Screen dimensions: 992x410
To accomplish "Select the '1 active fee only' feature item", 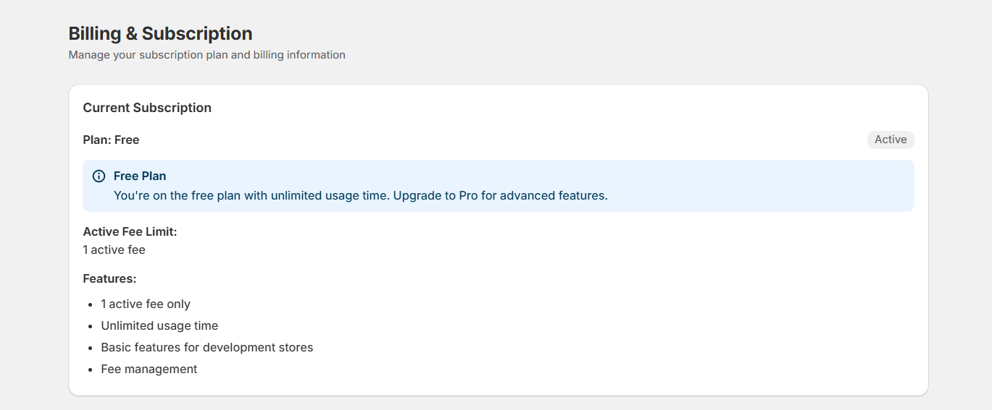I will pyautogui.click(x=146, y=304).
